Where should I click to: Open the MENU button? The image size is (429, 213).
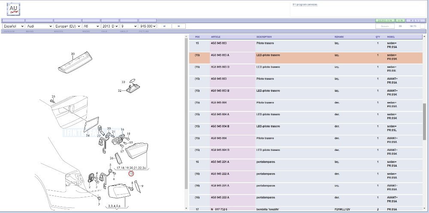[x=416, y=21]
